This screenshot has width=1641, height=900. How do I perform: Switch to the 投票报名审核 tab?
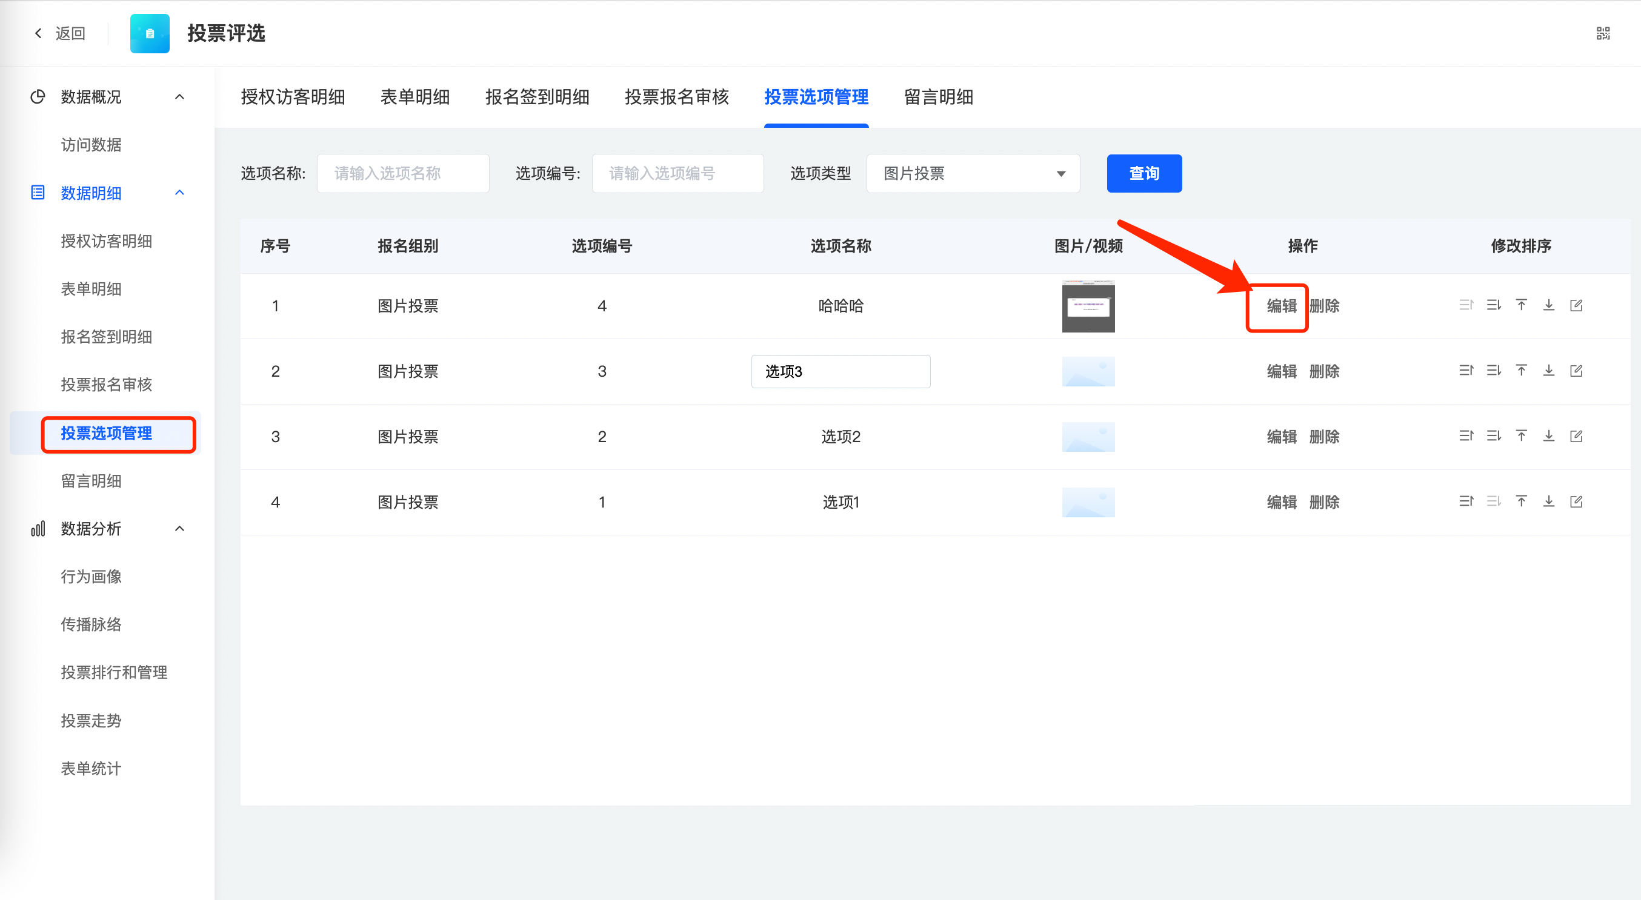coord(676,97)
